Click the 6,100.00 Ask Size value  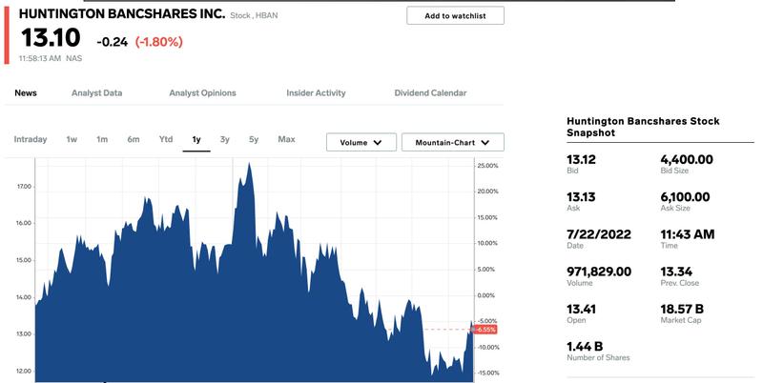[x=685, y=197]
